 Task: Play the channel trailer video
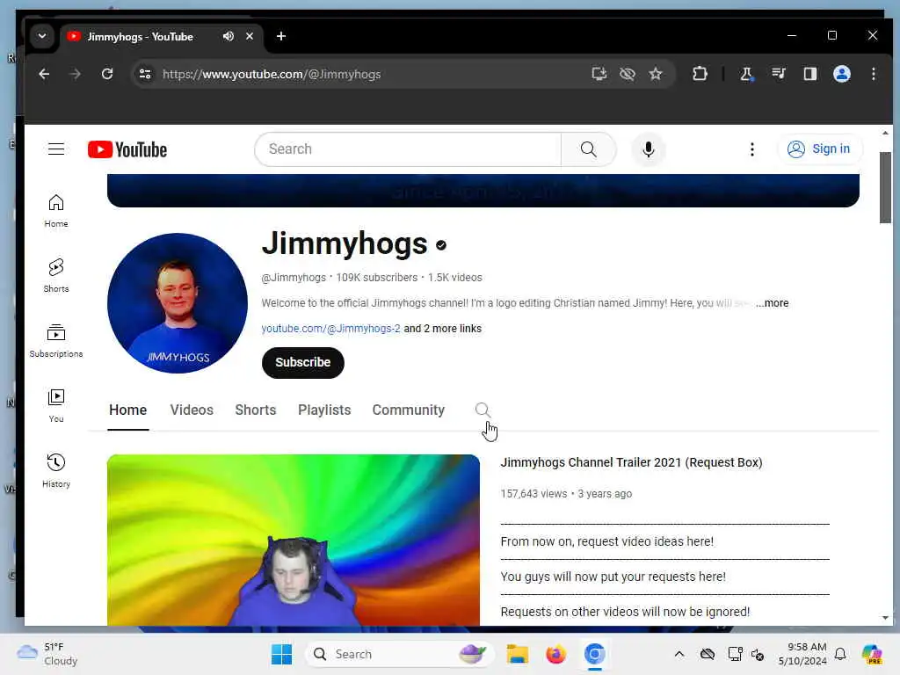point(294,541)
